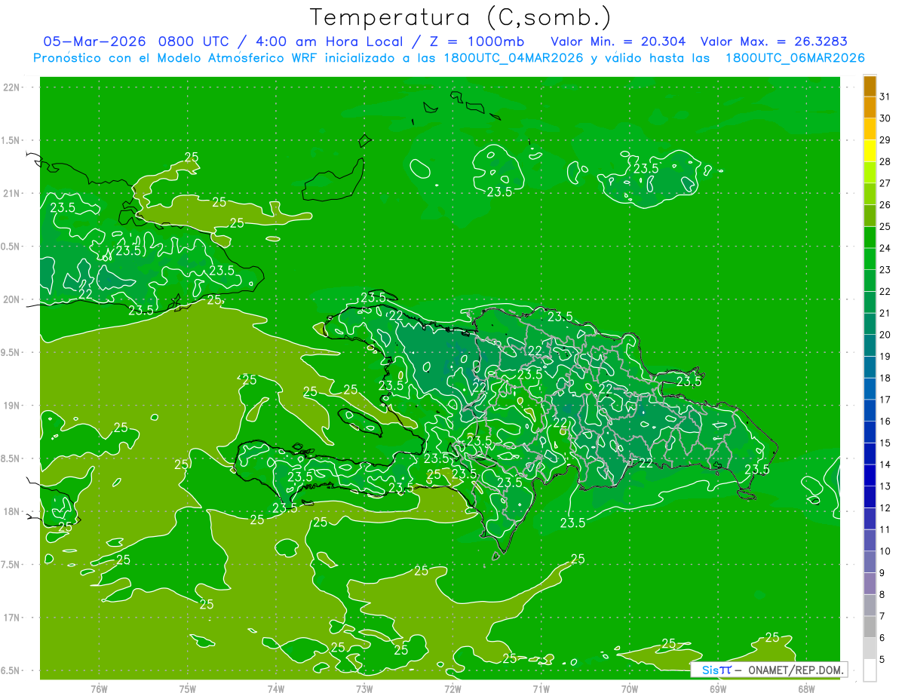905x699 pixels.
Task: Click the '1800UTC_04MAR2026' initialization time
Action: coord(512,58)
